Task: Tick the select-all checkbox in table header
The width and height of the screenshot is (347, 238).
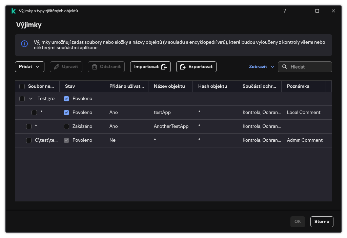Action: click(x=22, y=86)
